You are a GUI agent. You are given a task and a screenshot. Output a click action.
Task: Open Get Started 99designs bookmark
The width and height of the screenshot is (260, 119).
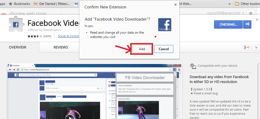52,4
